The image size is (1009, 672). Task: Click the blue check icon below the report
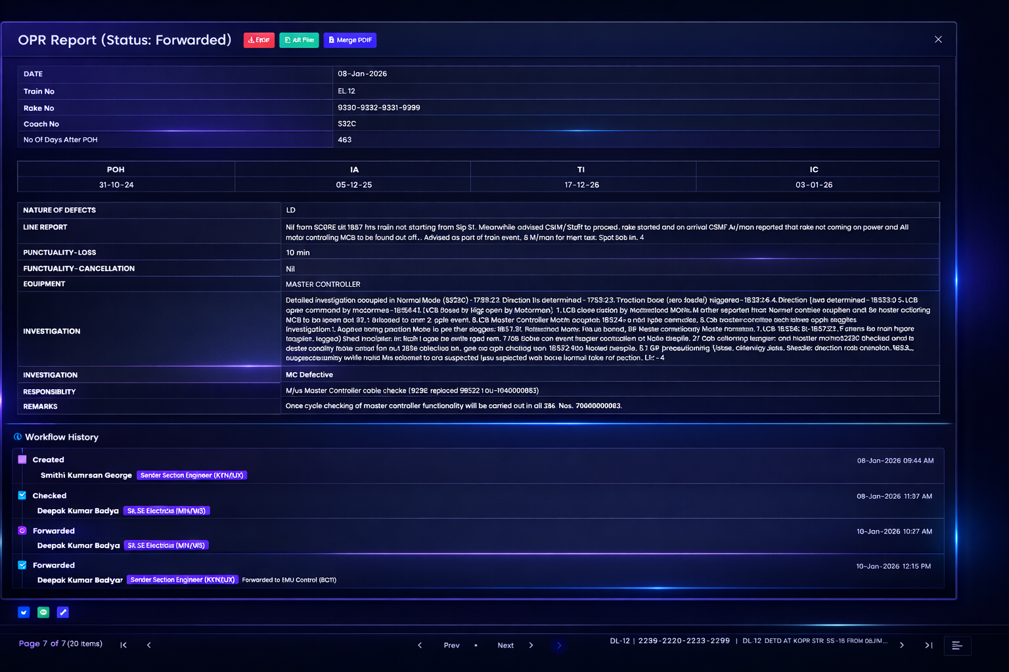[24, 612]
